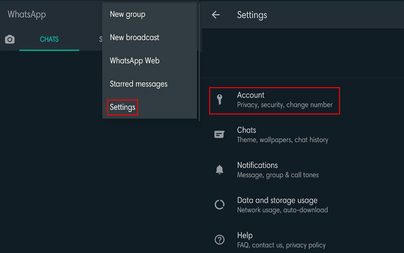
Task: Open WhatsApp Web from the menu
Action: click(x=134, y=61)
